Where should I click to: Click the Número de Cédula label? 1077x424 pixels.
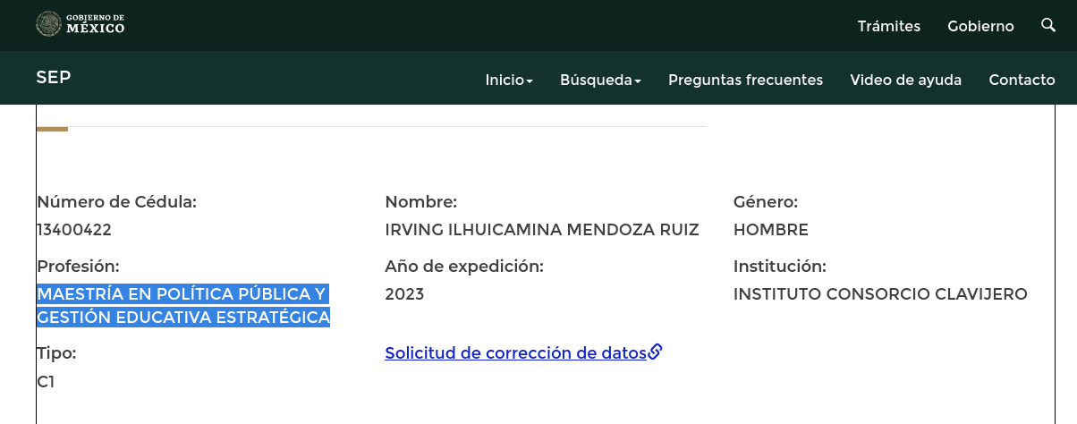coord(116,202)
